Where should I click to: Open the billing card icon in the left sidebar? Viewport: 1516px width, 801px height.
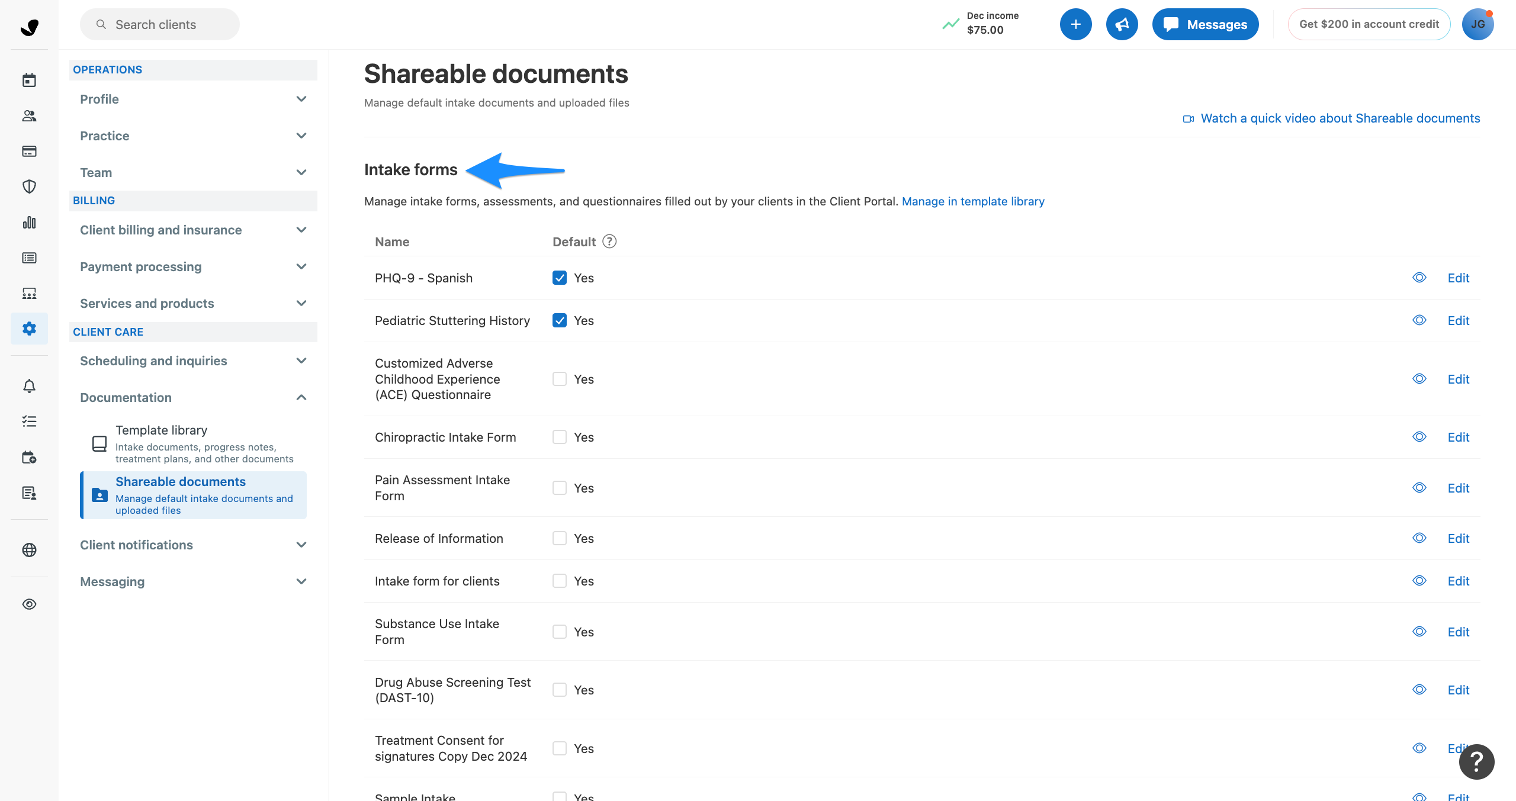click(29, 152)
